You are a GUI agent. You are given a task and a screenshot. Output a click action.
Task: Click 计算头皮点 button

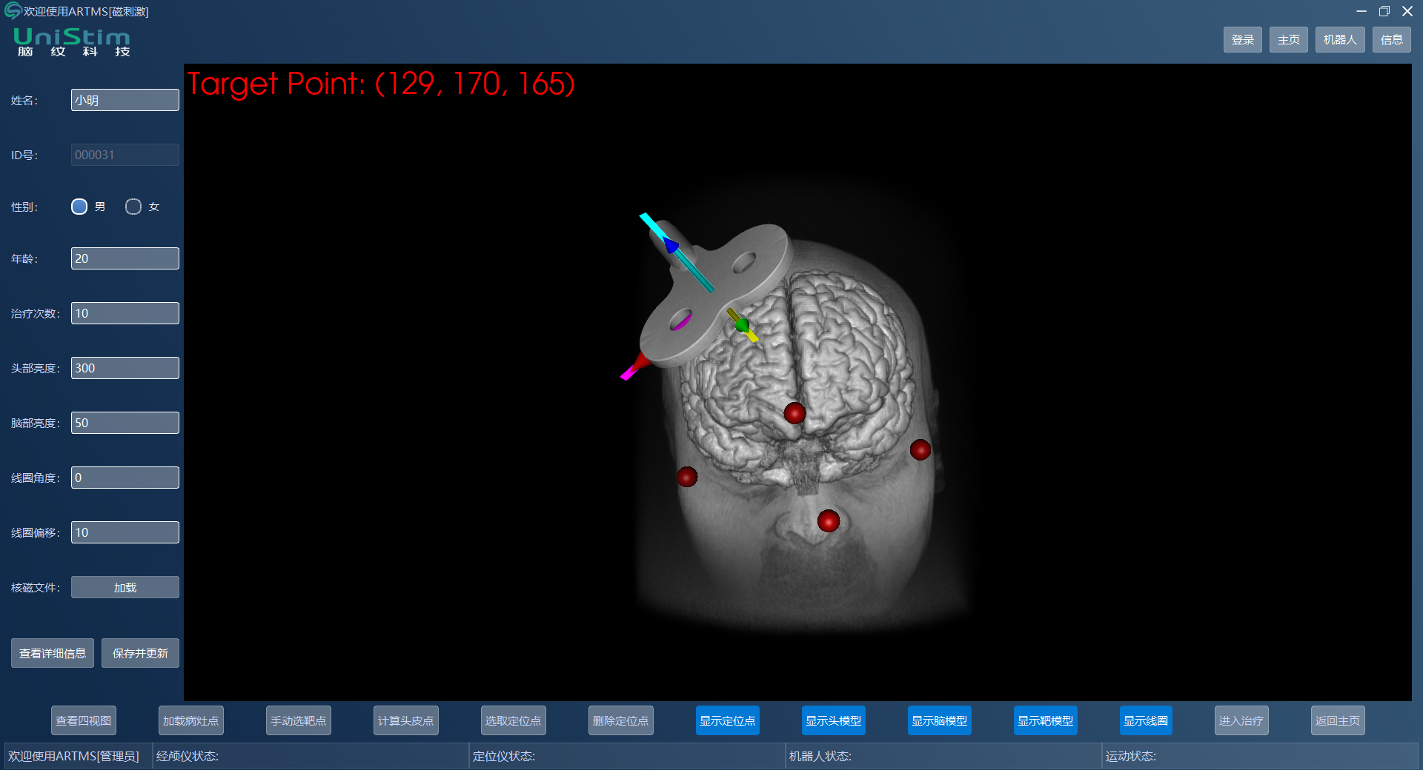(x=405, y=720)
